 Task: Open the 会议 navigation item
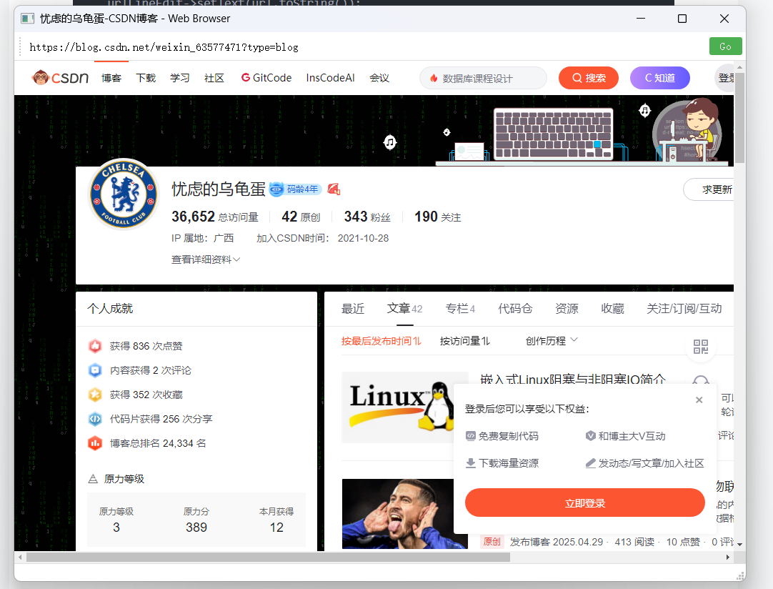point(379,78)
